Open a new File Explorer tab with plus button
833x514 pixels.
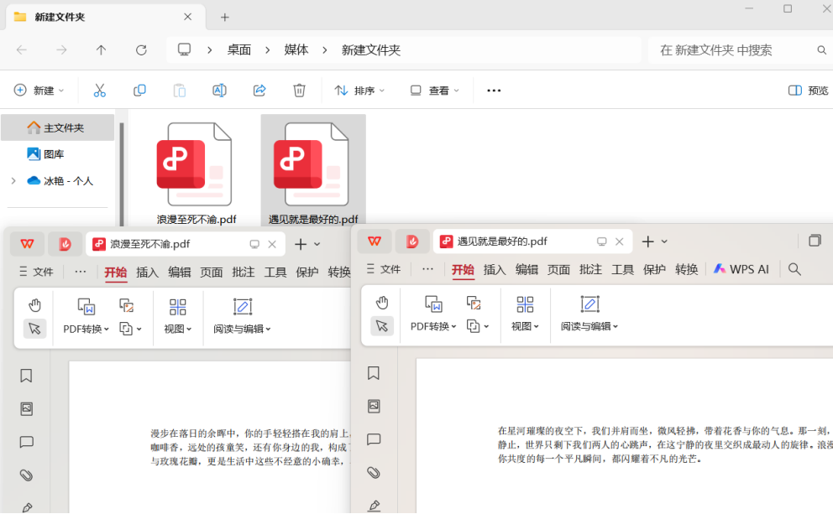tap(225, 18)
